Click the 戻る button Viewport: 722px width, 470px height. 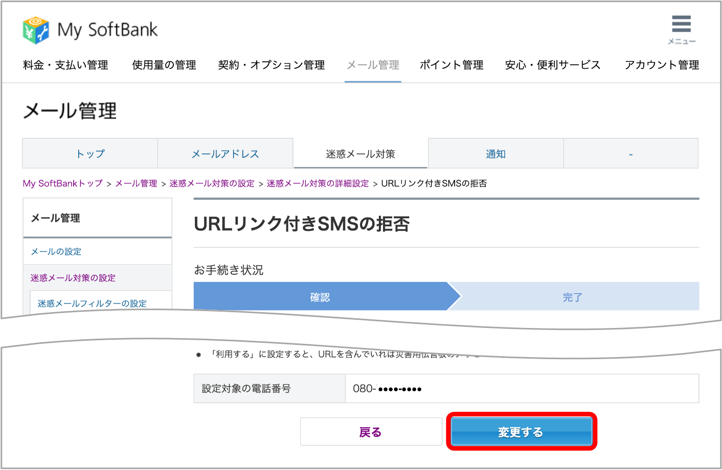[371, 432]
